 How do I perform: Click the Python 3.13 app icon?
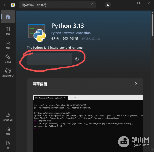37,33
